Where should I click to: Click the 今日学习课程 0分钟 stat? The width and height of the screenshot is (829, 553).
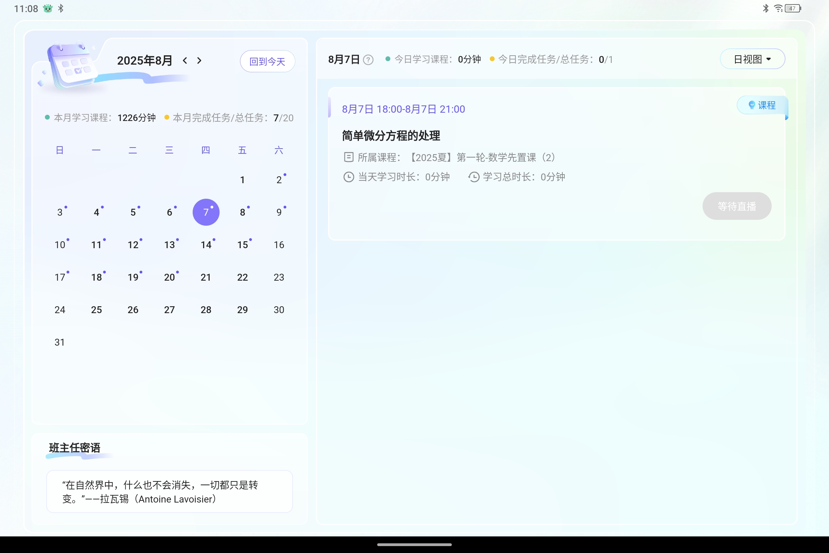click(433, 59)
